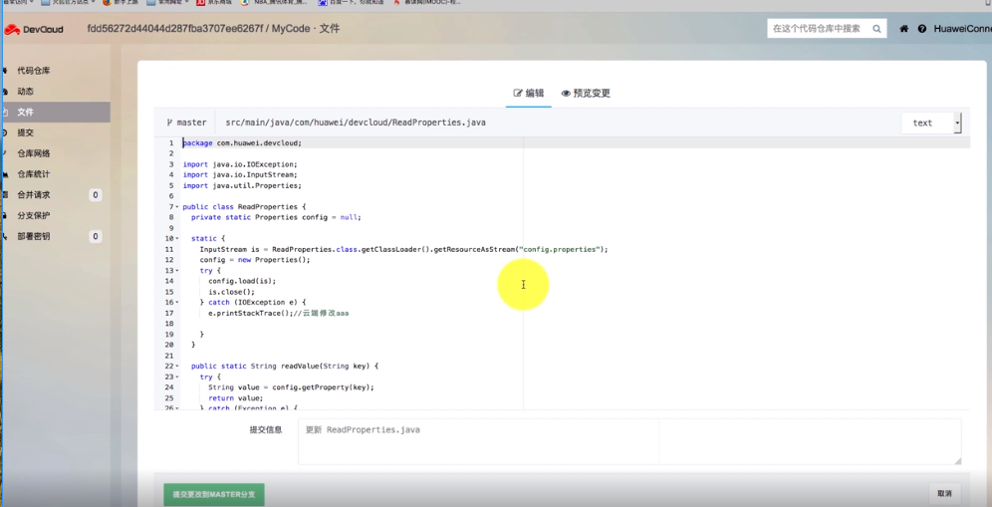
Task: Click the 动态 sidebar icon
Action: pos(5,92)
